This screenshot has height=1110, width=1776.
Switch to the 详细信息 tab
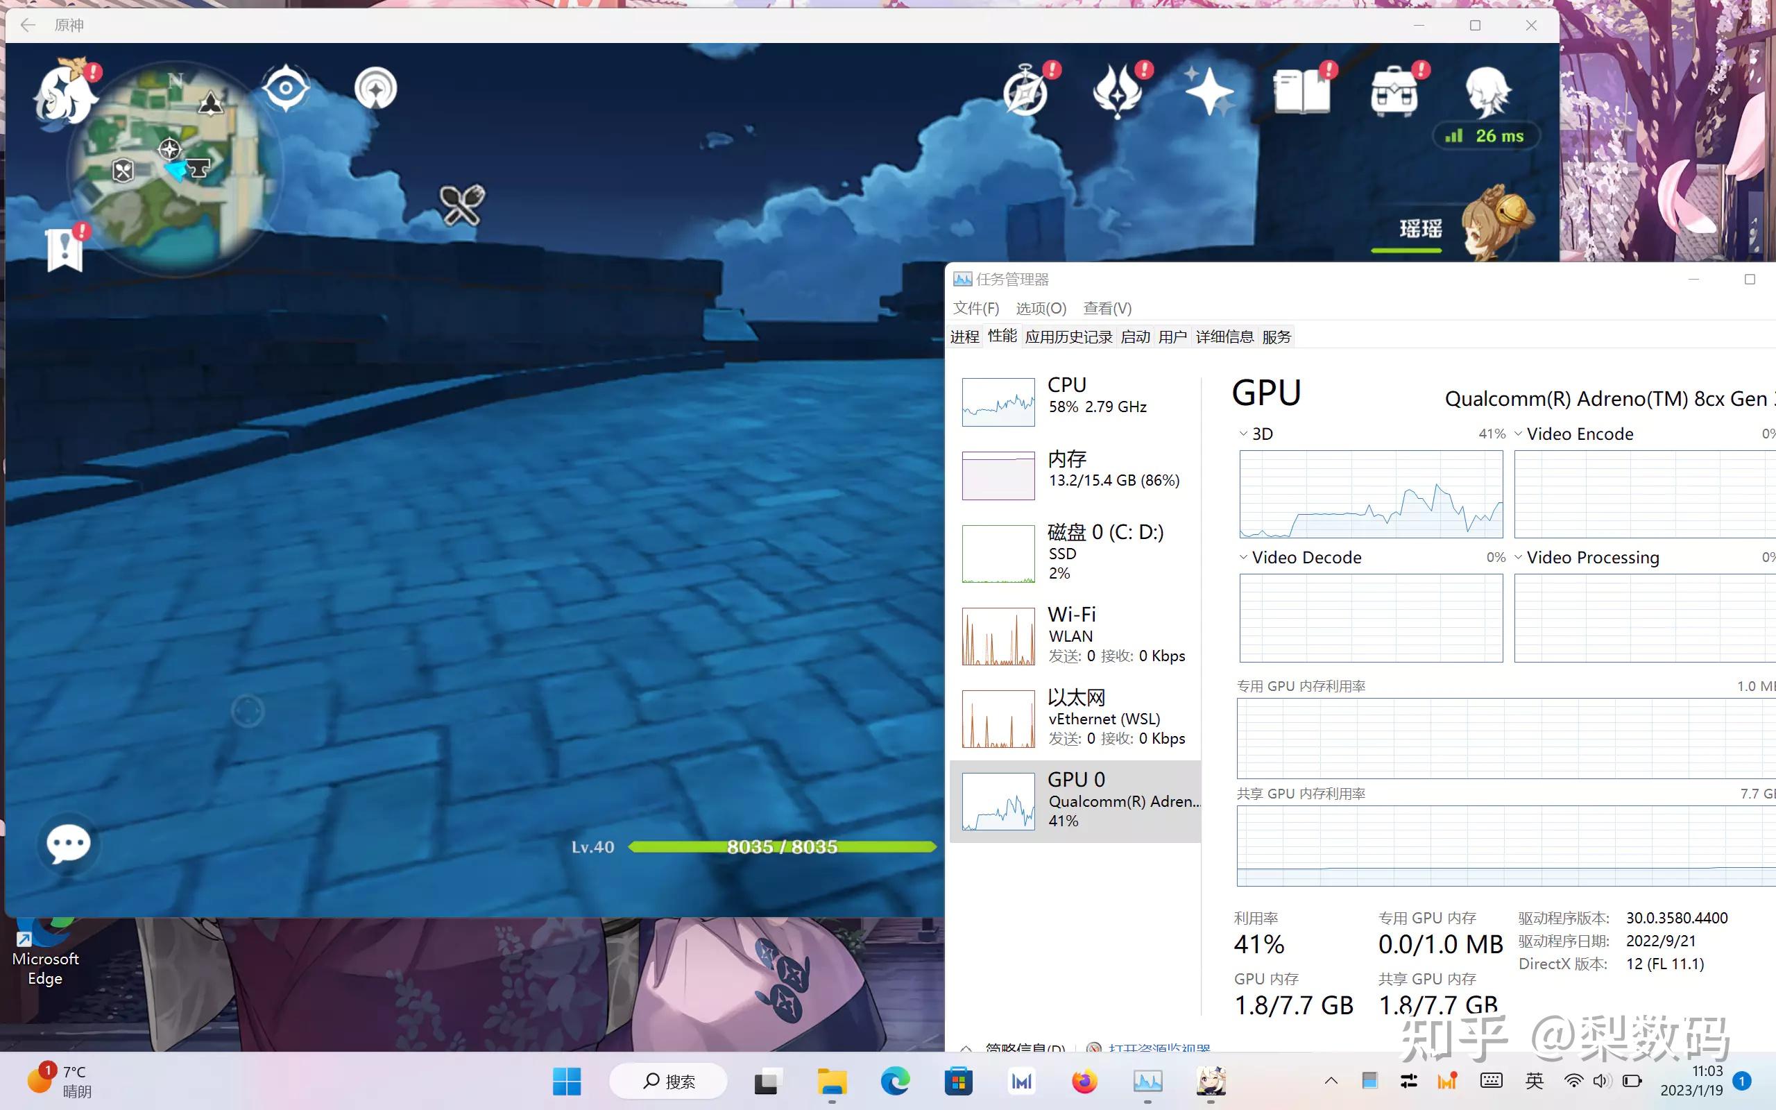point(1224,337)
